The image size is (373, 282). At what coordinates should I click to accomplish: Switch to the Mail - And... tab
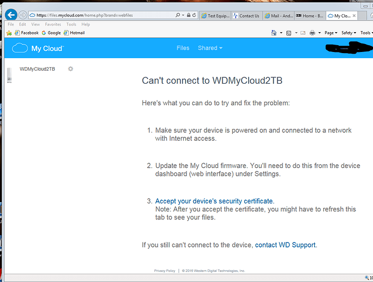coord(278,16)
